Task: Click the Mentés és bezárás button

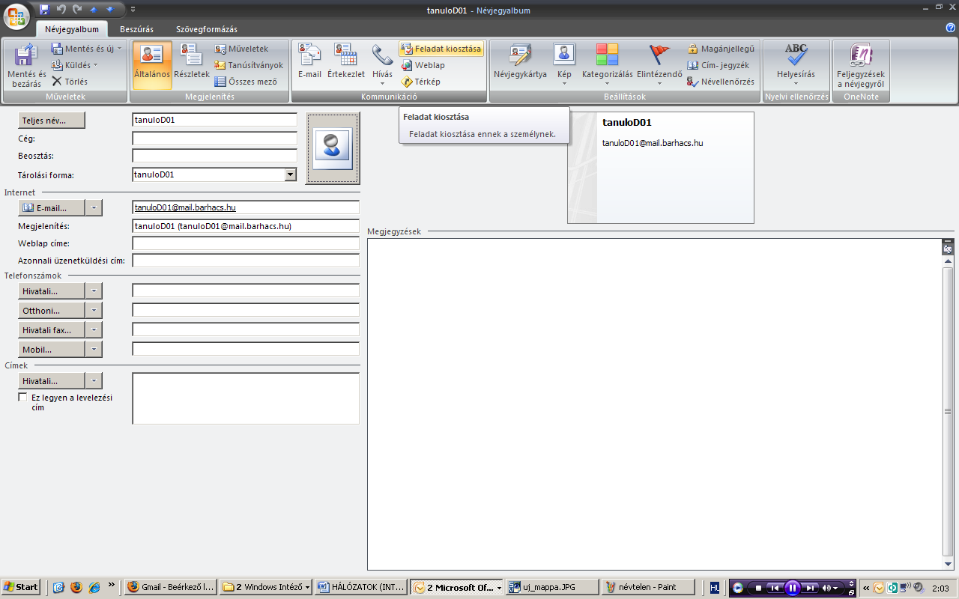Action: click(x=27, y=66)
